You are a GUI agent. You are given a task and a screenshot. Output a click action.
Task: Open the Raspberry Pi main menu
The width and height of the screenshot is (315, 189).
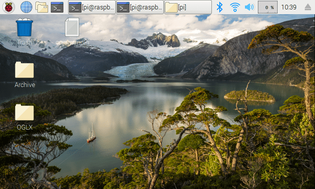click(9, 7)
